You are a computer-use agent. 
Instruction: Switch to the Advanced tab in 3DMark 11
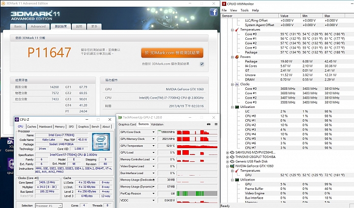pos(38,26)
